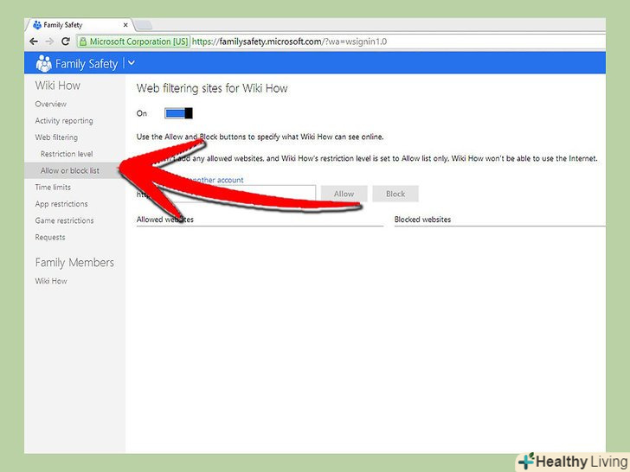Select the Family Safety browser tab
This screenshot has height=472, width=630.
79,25
